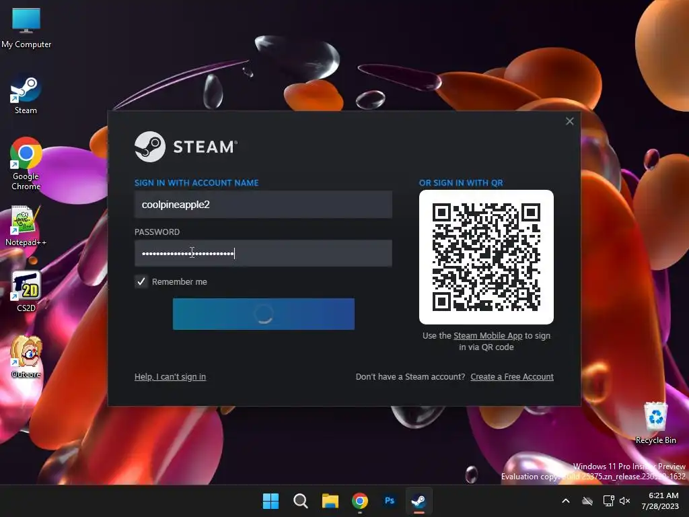Click the PASSWORD label
The image size is (689, 517).
pos(157,232)
